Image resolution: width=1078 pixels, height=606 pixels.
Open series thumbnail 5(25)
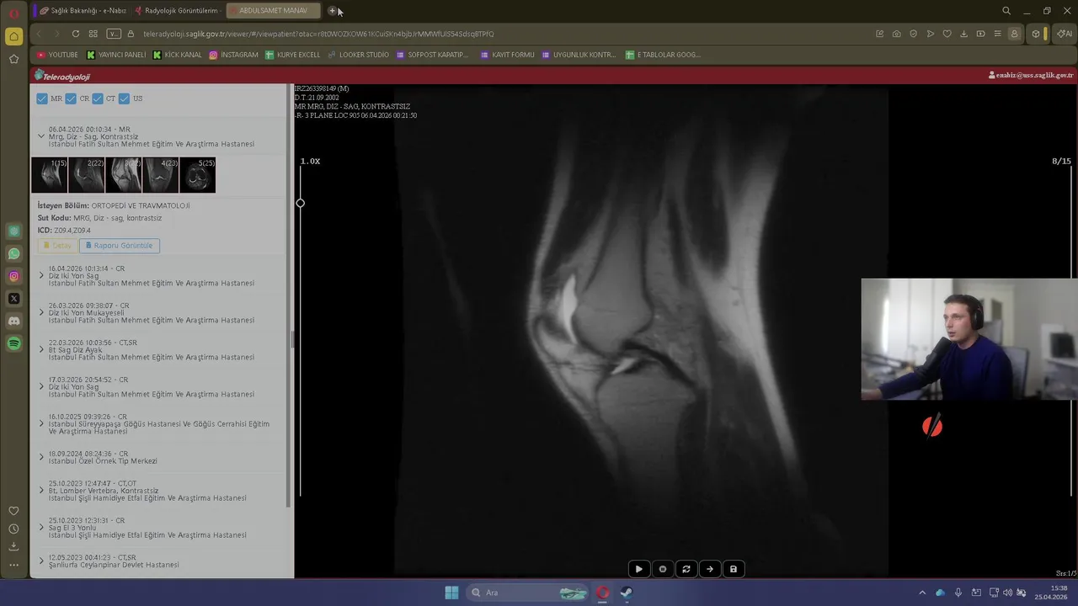[x=198, y=175]
